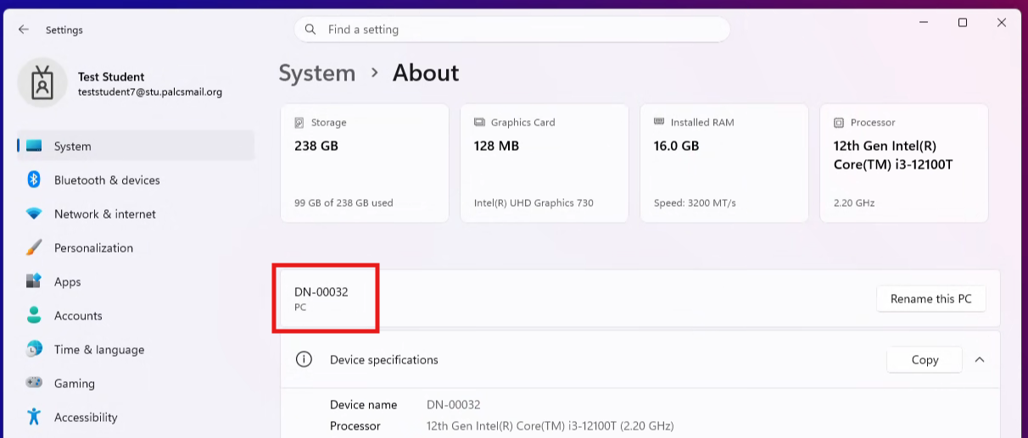Image resolution: width=1028 pixels, height=438 pixels.
Task: Click the Processor chip icon
Action: click(839, 122)
